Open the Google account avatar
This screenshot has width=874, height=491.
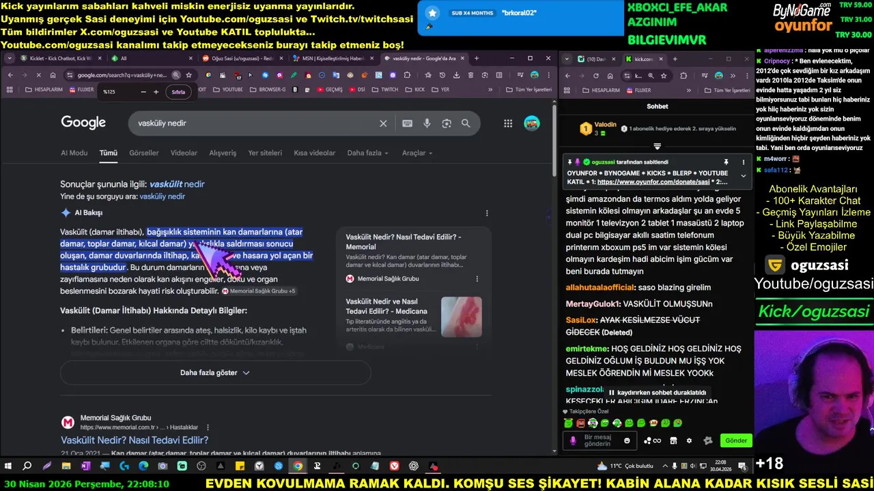click(532, 123)
